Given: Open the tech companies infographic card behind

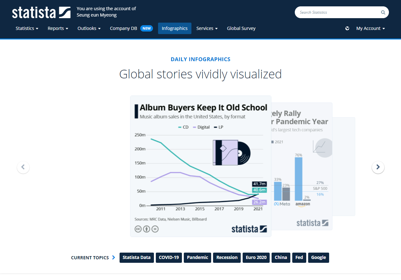Looking at the screenshot, I should pos(301,166).
